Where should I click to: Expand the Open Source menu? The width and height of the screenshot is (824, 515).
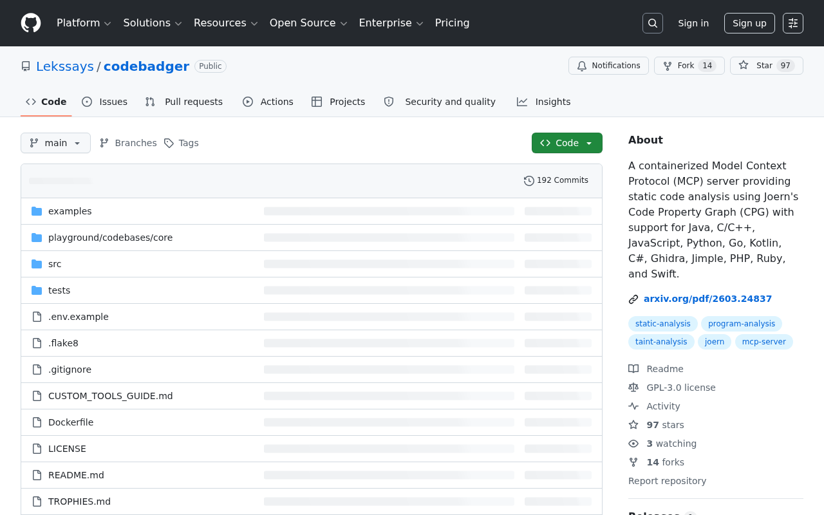308,23
